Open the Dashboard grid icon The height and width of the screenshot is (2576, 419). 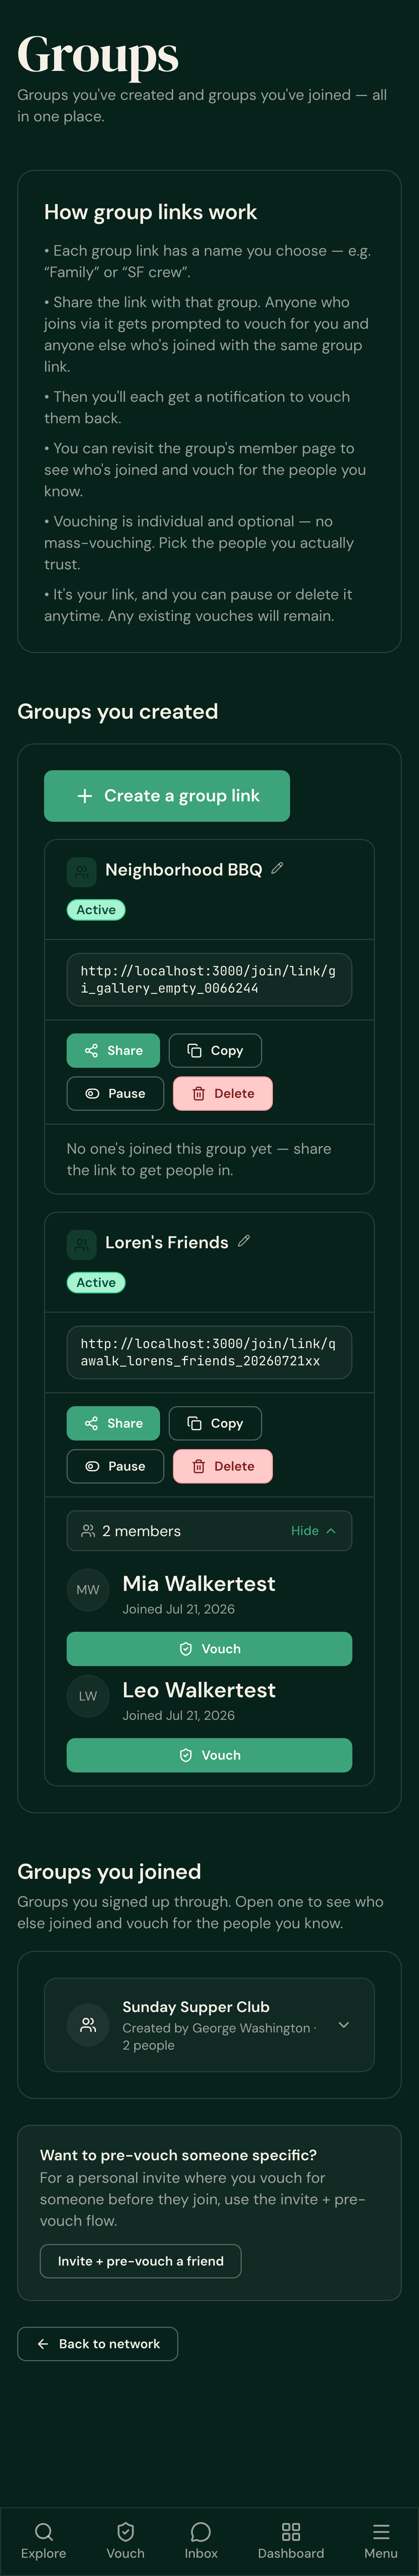291,2539
